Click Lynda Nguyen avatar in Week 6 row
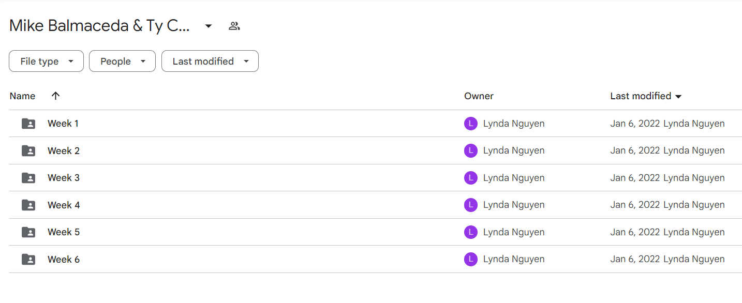The image size is (742, 303). click(x=471, y=259)
